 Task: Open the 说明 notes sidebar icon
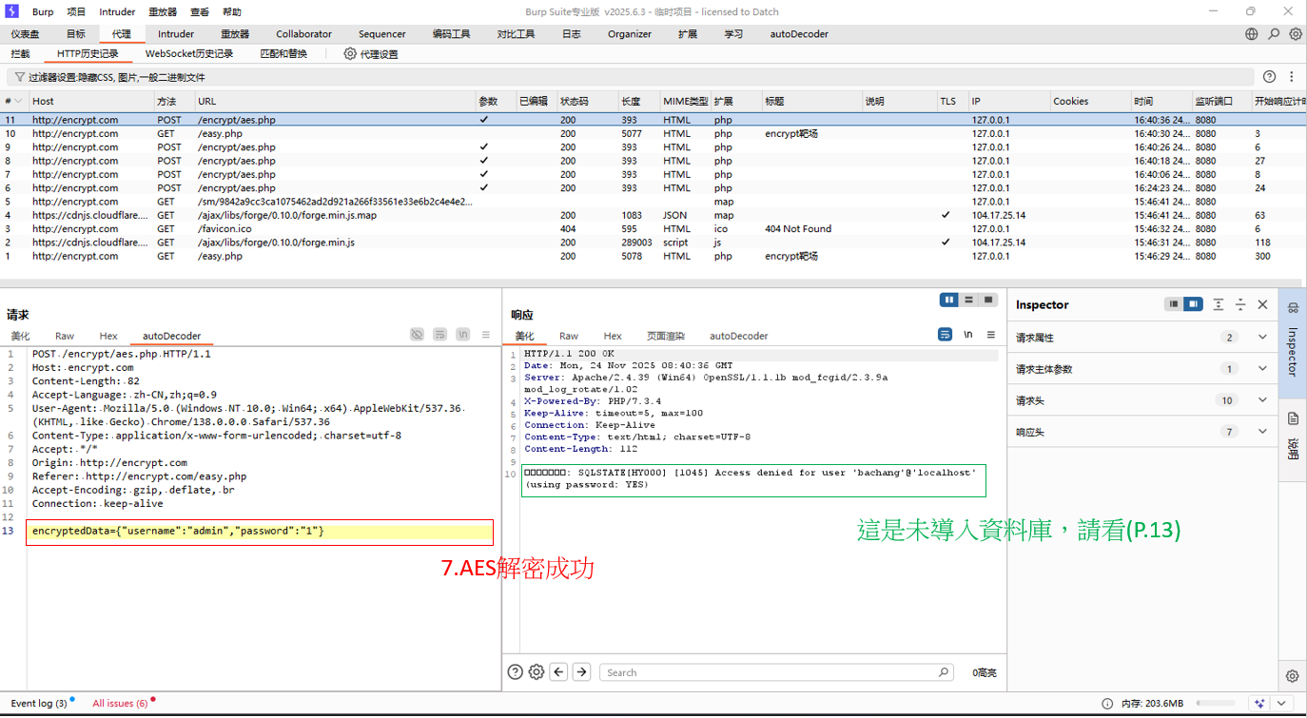pyautogui.click(x=1293, y=418)
